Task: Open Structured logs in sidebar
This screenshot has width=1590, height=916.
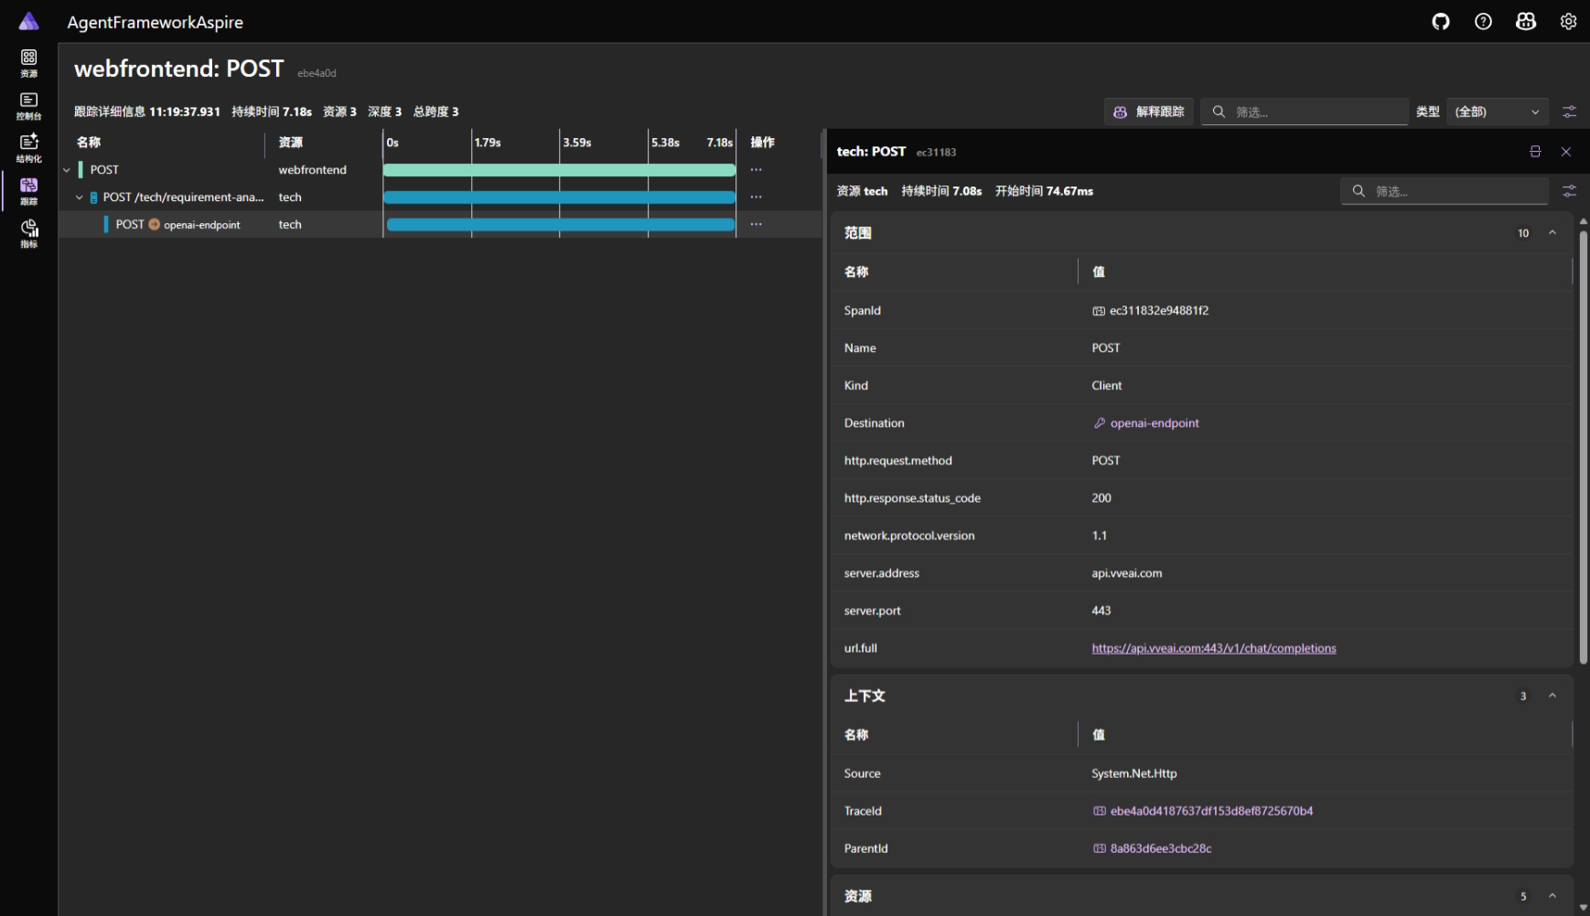Action: point(29,147)
